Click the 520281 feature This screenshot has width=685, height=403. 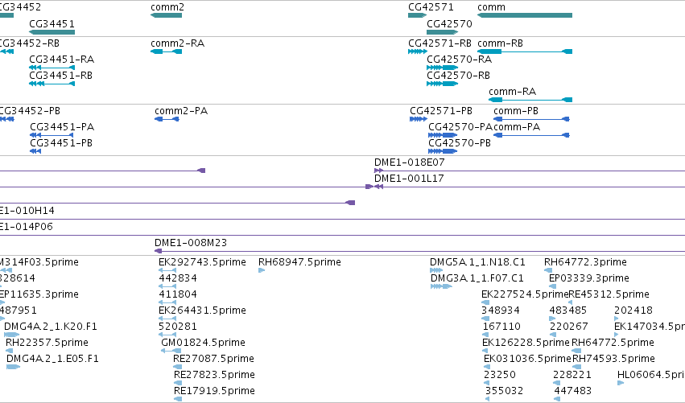point(167,335)
